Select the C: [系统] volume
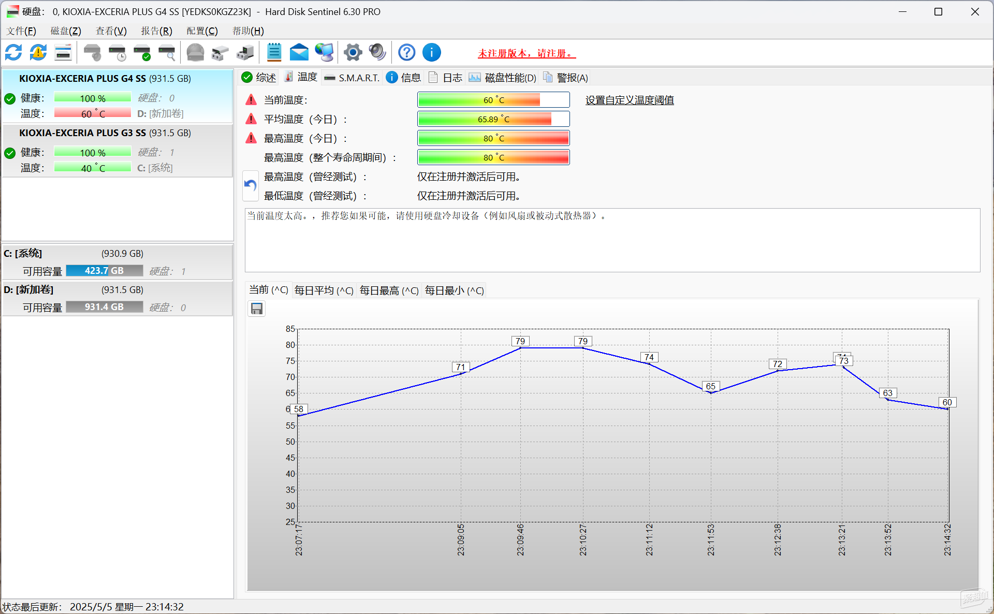 click(117, 262)
